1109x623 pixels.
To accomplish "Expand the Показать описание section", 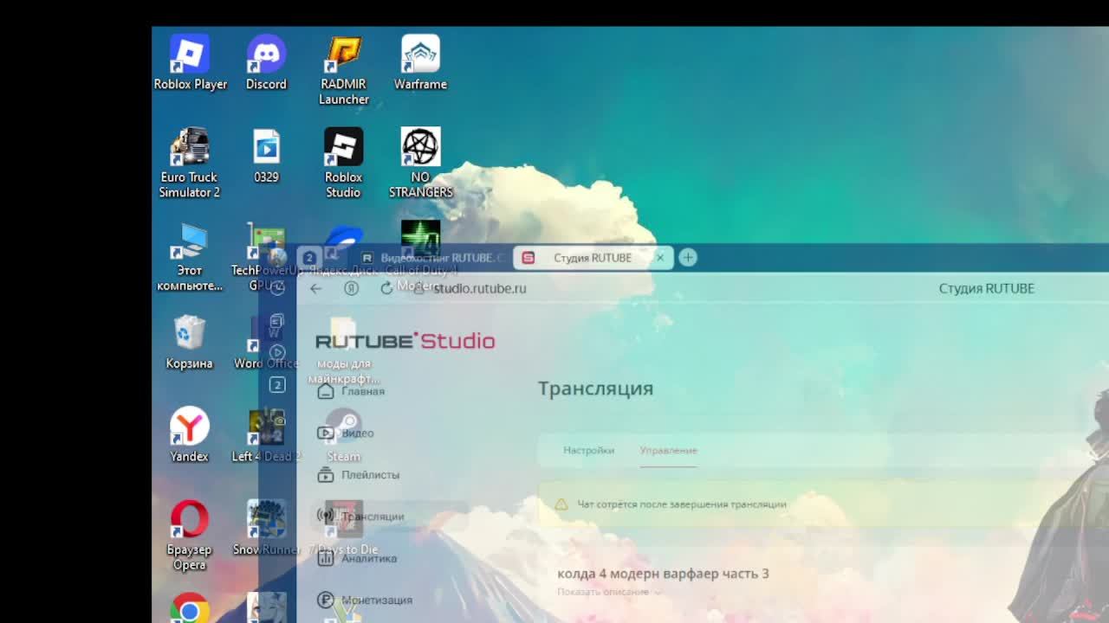I will pyautogui.click(x=610, y=592).
